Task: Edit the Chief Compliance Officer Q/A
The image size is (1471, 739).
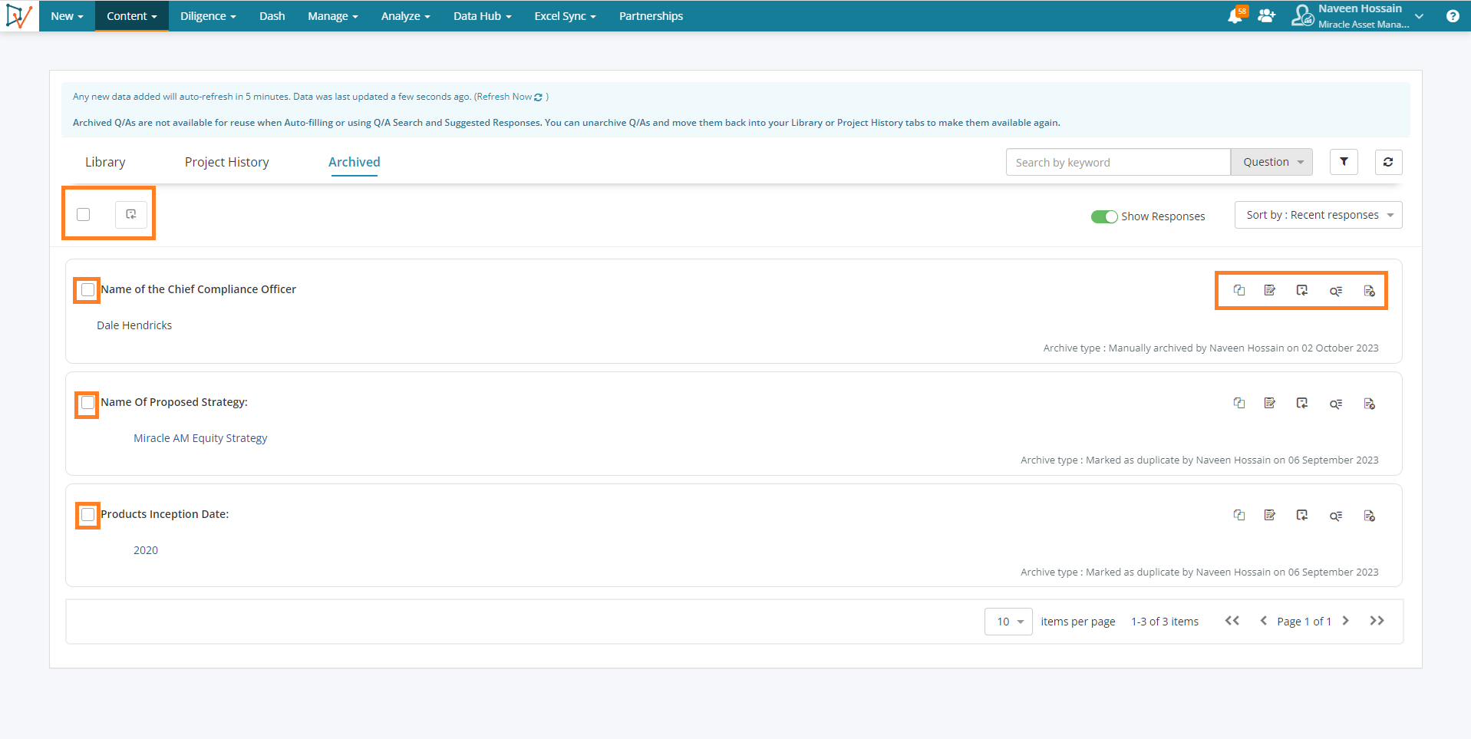Action: (1270, 290)
